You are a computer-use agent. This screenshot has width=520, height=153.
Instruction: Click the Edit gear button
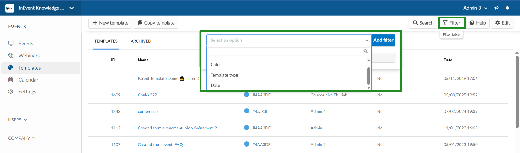(x=502, y=23)
